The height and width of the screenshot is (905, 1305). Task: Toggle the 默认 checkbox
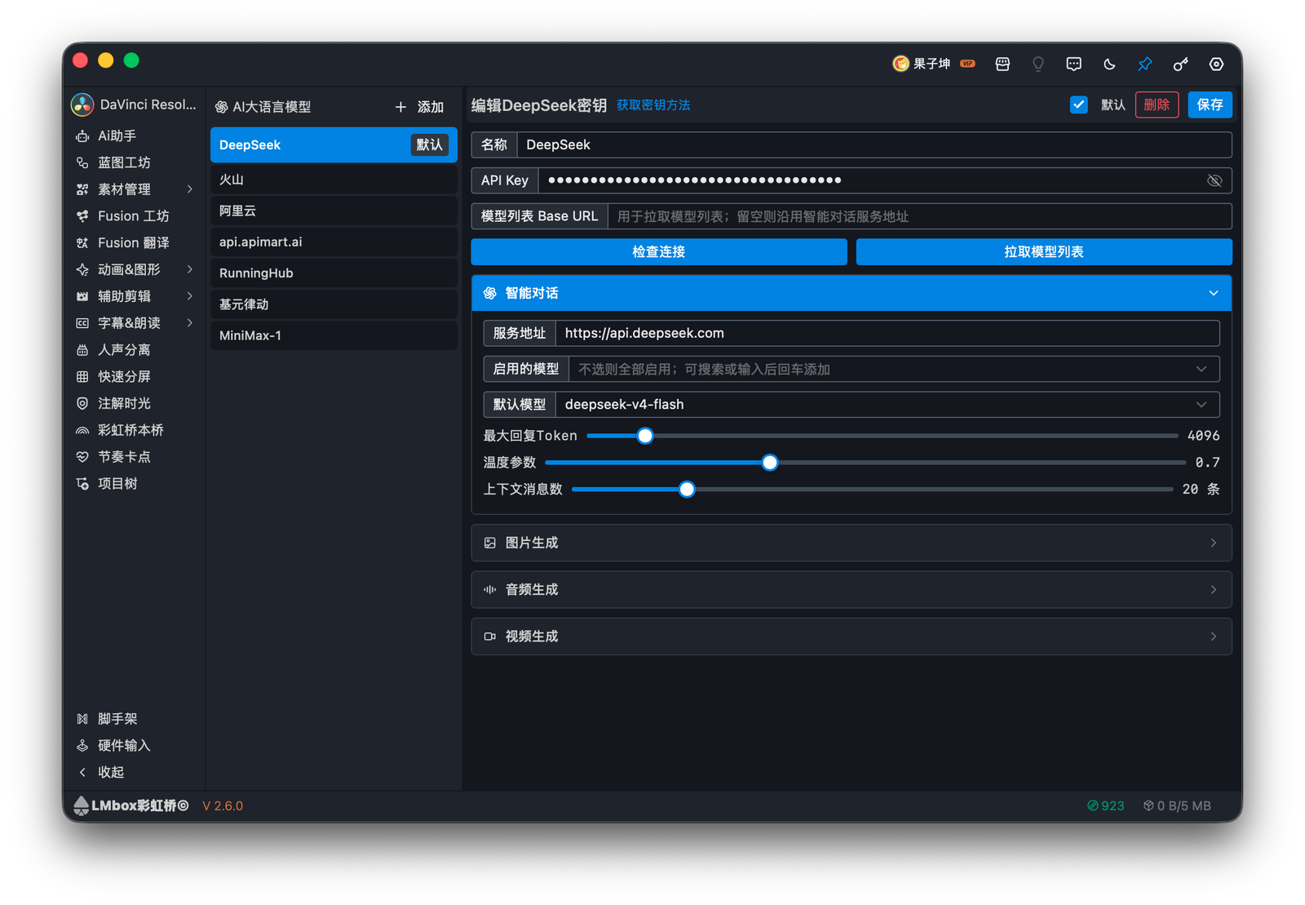point(1078,104)
